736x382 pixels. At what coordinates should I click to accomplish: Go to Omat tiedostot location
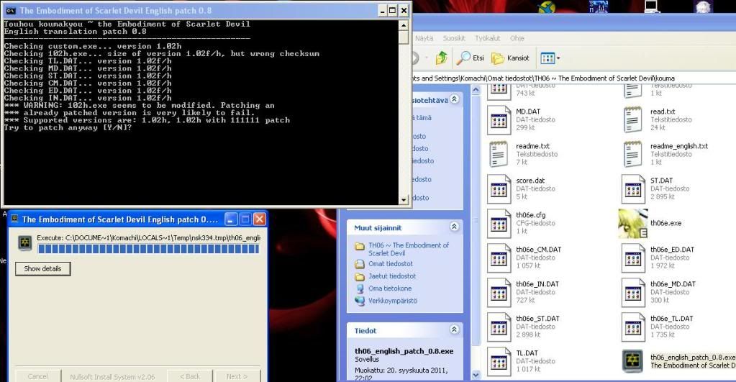[x=391, y=264]
